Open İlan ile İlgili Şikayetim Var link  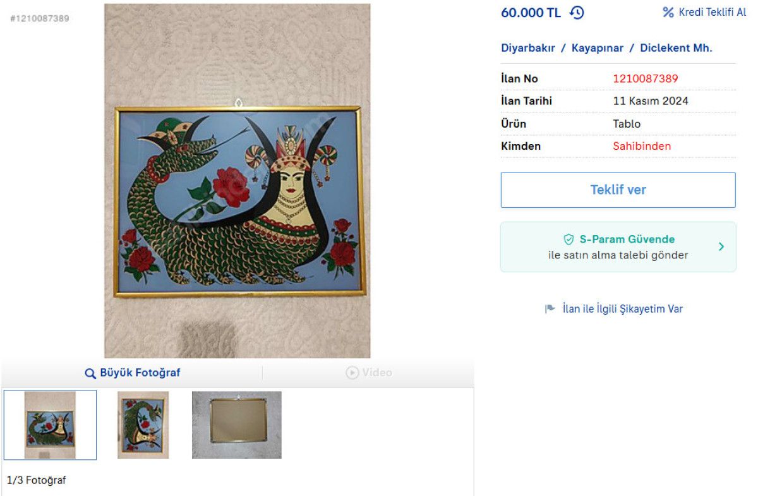pyautogui.click(x=623, y=309)
